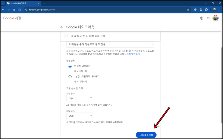The image size is (223, 139).
Task: Click the Google 테이크아웃 page title
Action: [80, 27]
